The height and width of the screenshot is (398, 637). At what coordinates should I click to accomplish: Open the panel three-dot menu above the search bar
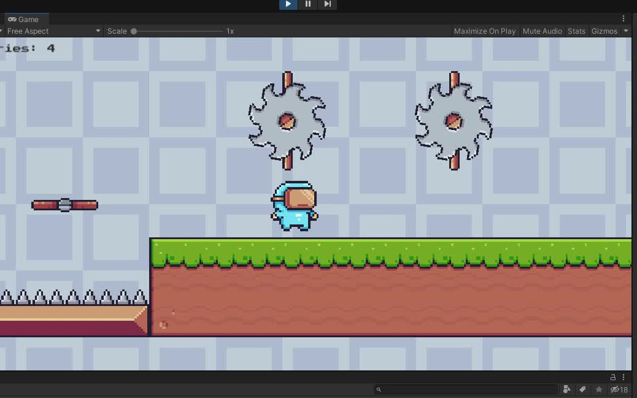(x=623, y=377)
